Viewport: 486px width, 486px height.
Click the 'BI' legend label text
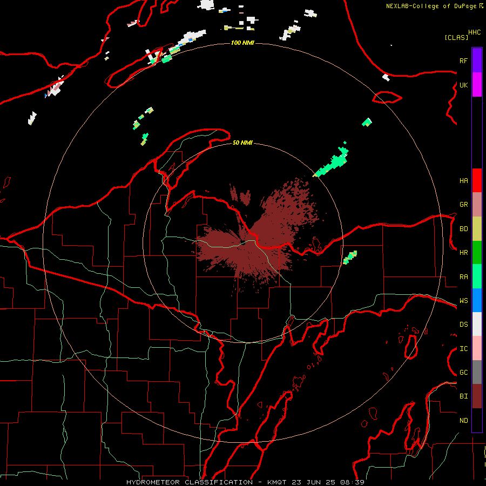pos(463,396)
